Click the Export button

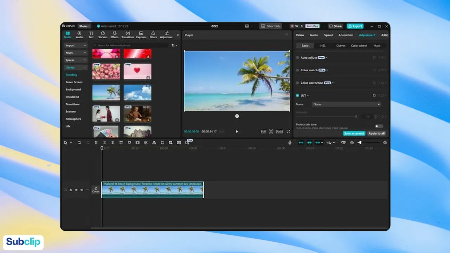coord(355,26)
